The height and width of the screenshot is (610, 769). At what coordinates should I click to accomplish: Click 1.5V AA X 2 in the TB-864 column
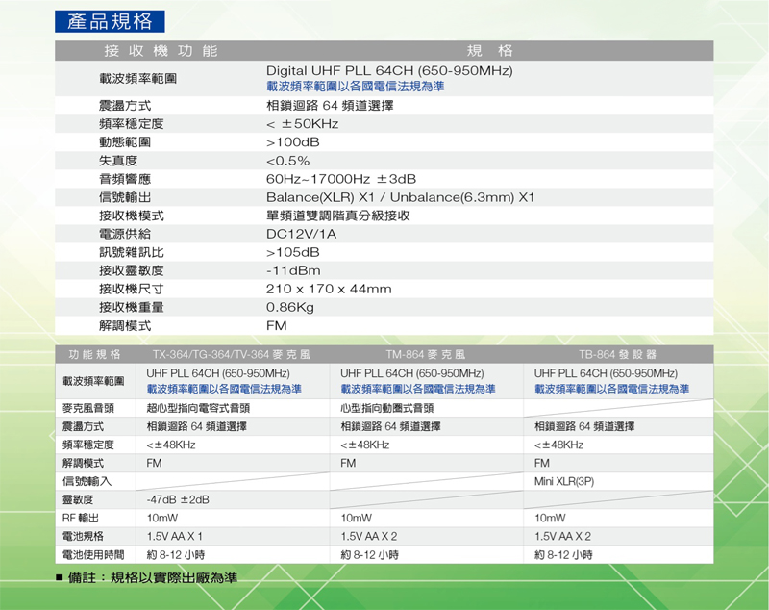[x=562, y=536]
